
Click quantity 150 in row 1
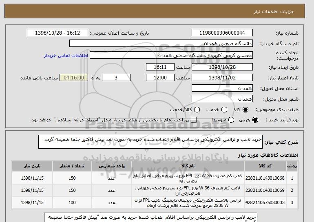[72, 178]
